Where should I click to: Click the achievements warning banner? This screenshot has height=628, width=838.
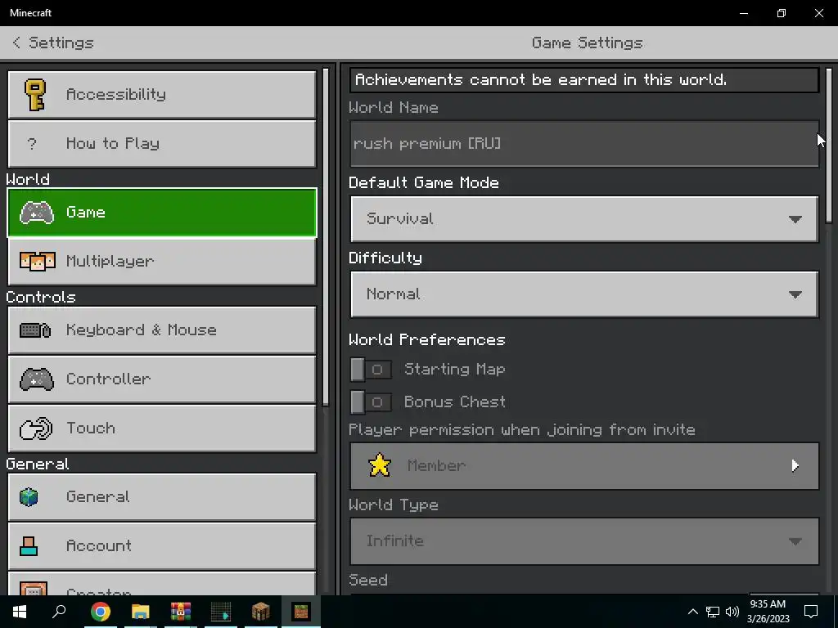pos(584,80)
